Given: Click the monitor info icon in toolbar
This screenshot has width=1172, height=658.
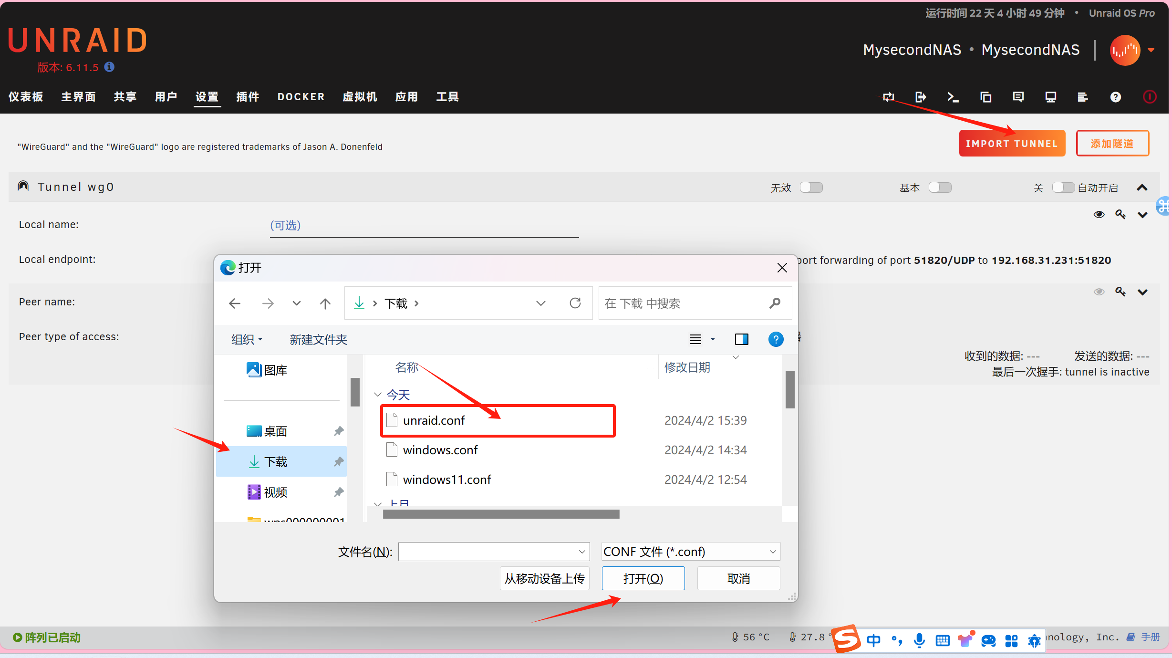Looking at the screenshot, I should point(1050,97).
